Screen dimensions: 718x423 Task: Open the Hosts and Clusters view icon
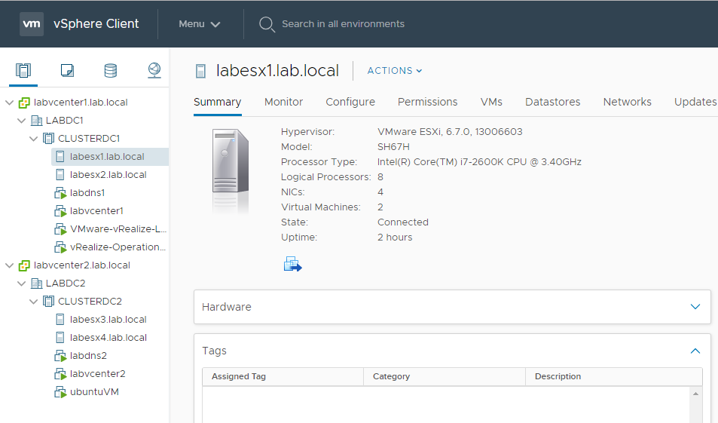click(23, 71)
